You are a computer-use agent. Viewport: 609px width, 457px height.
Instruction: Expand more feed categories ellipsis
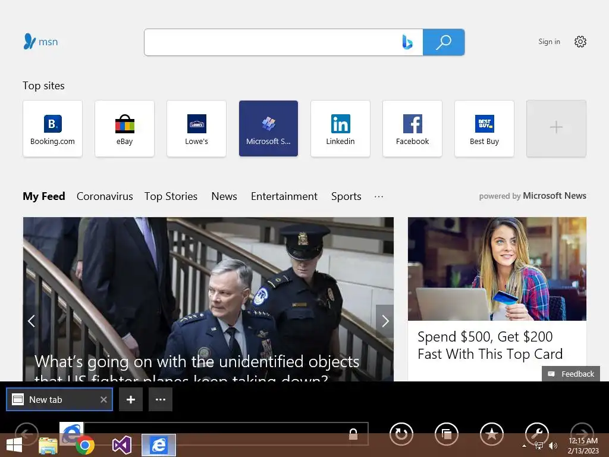379,196
